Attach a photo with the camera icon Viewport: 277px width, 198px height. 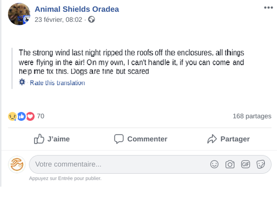tap(230, 164)
